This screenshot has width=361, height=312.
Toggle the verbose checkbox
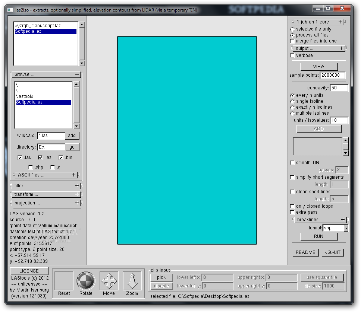point(292,55)
